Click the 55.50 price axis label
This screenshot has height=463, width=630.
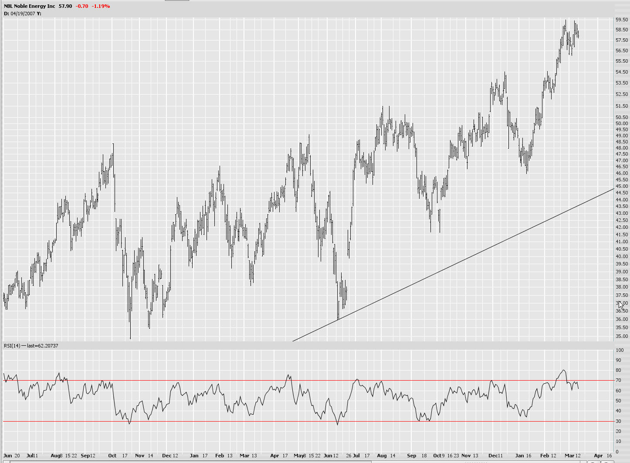pos(622,61)
